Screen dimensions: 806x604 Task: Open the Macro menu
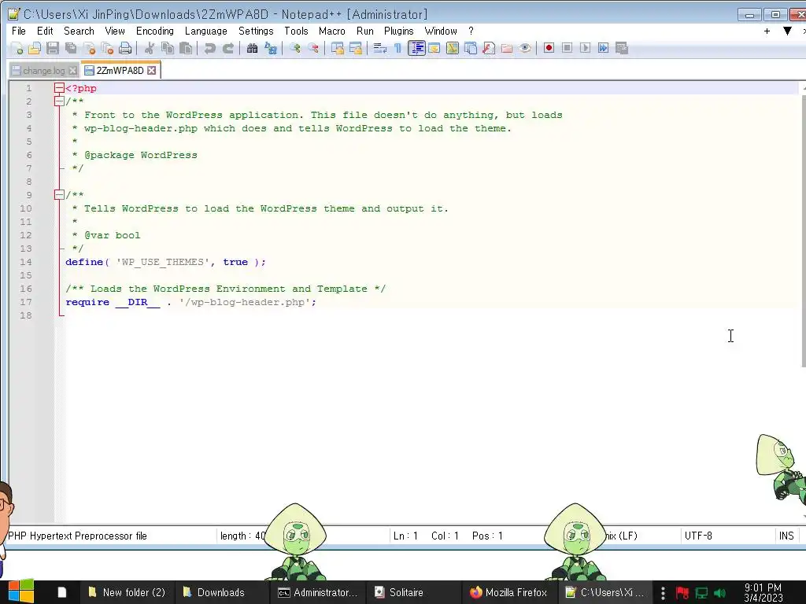331,31
